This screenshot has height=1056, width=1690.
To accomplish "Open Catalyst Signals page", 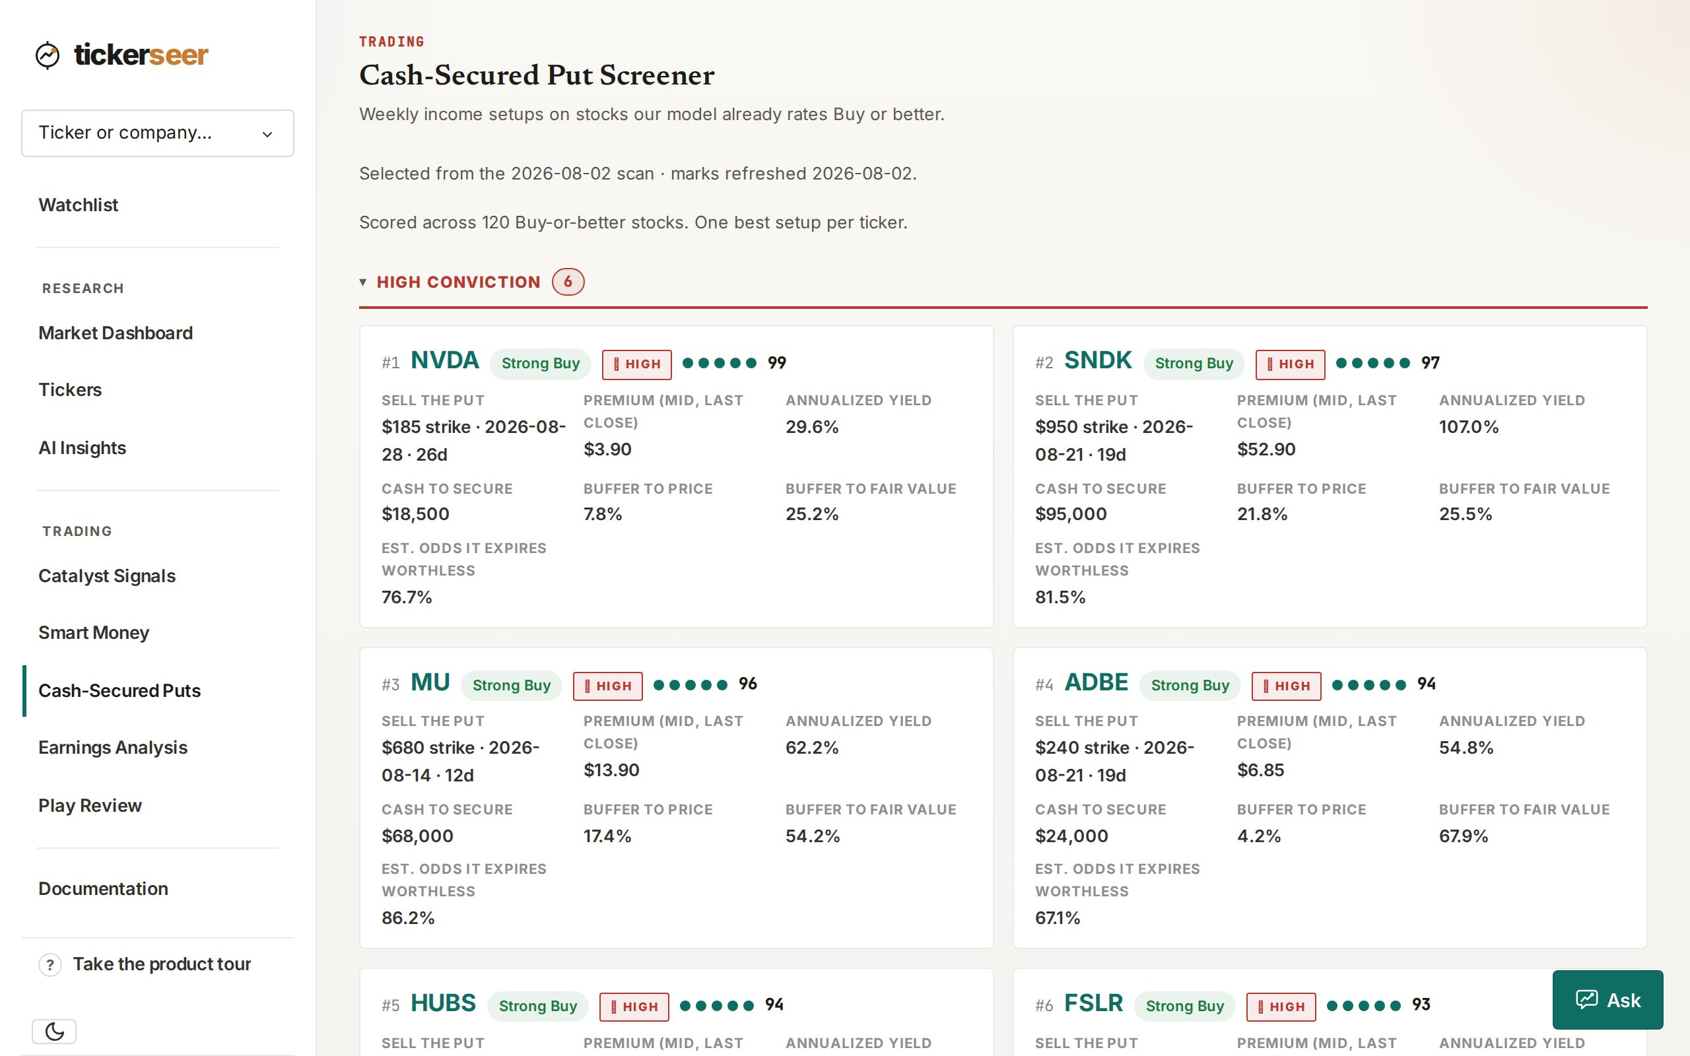I will pos(107,576).
